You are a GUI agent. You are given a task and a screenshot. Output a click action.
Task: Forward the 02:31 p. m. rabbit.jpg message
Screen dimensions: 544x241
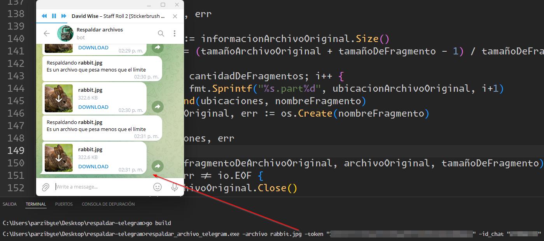pyautogui.click(x=157, y=166)
